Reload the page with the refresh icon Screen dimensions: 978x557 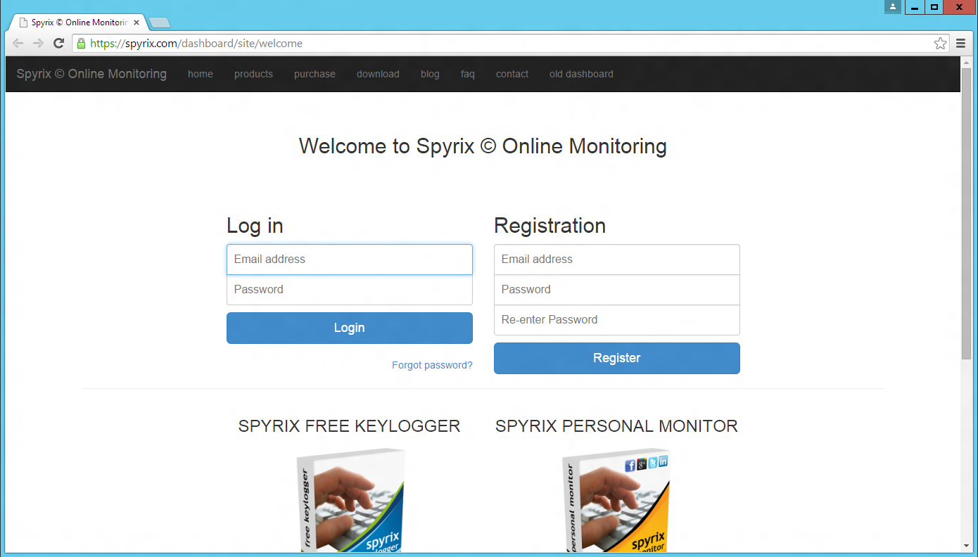59,44
